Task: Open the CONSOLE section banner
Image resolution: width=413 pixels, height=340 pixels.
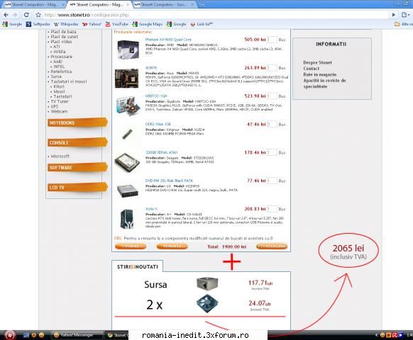Action: pos(77,142)
